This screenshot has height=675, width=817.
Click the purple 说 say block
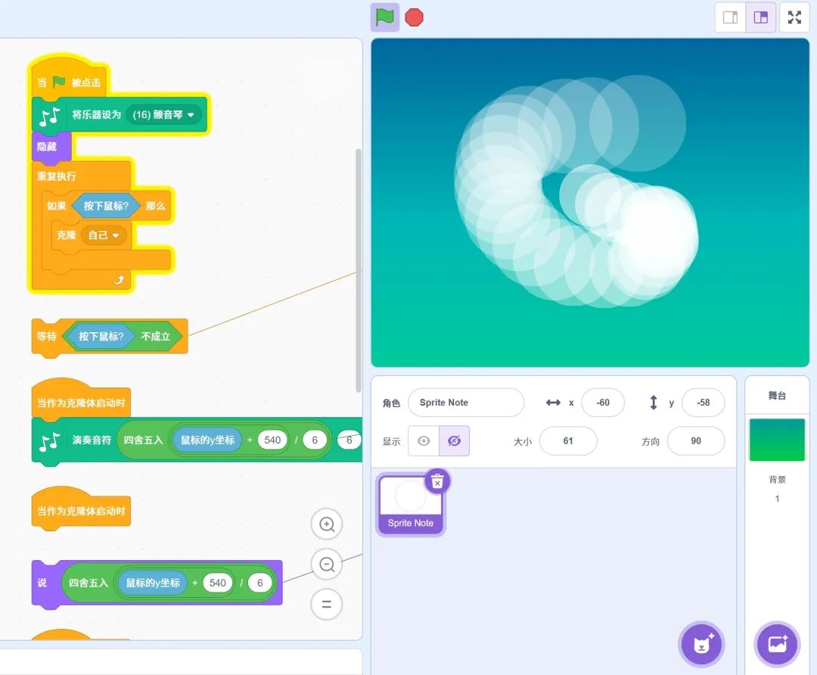[42, 583]
